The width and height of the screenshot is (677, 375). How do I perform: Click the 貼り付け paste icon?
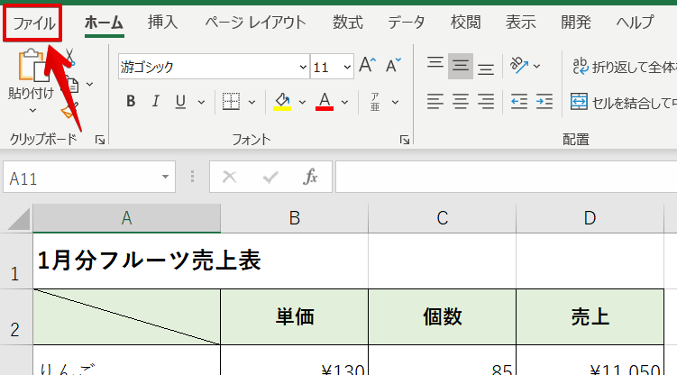(x=32, y=66)
